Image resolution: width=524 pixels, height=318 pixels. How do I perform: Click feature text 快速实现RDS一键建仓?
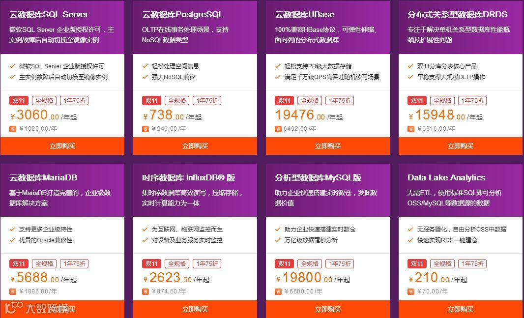pyautogui.click(x=447, y=240)
